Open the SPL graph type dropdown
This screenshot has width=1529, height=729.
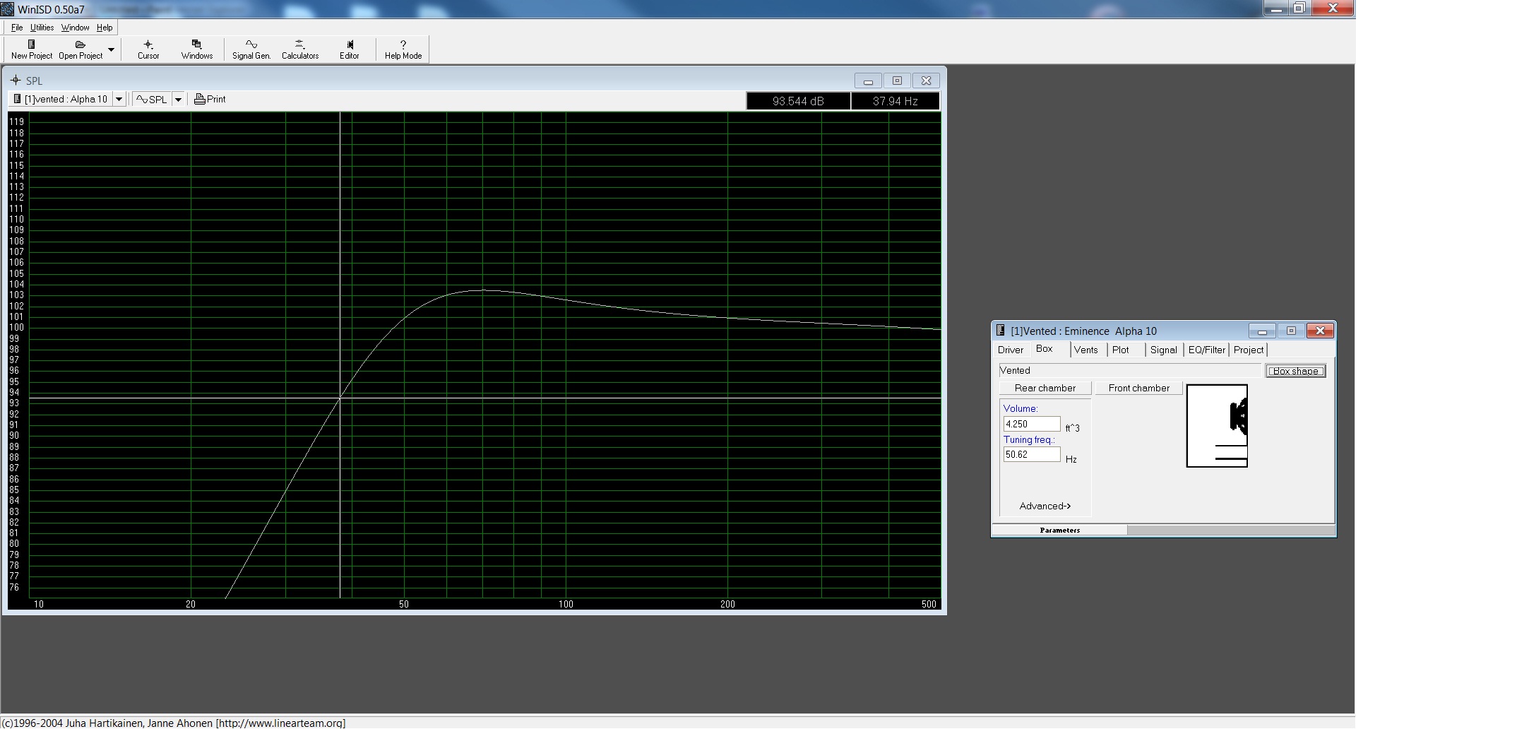coord(179,100)
